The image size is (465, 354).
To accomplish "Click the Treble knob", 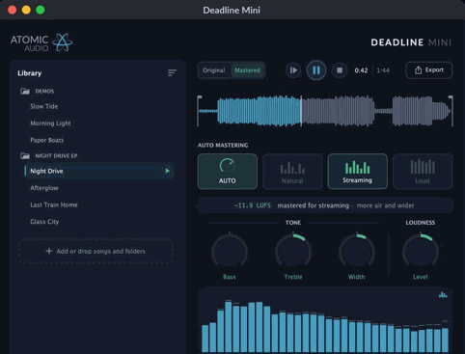I will tap(293, 251).
